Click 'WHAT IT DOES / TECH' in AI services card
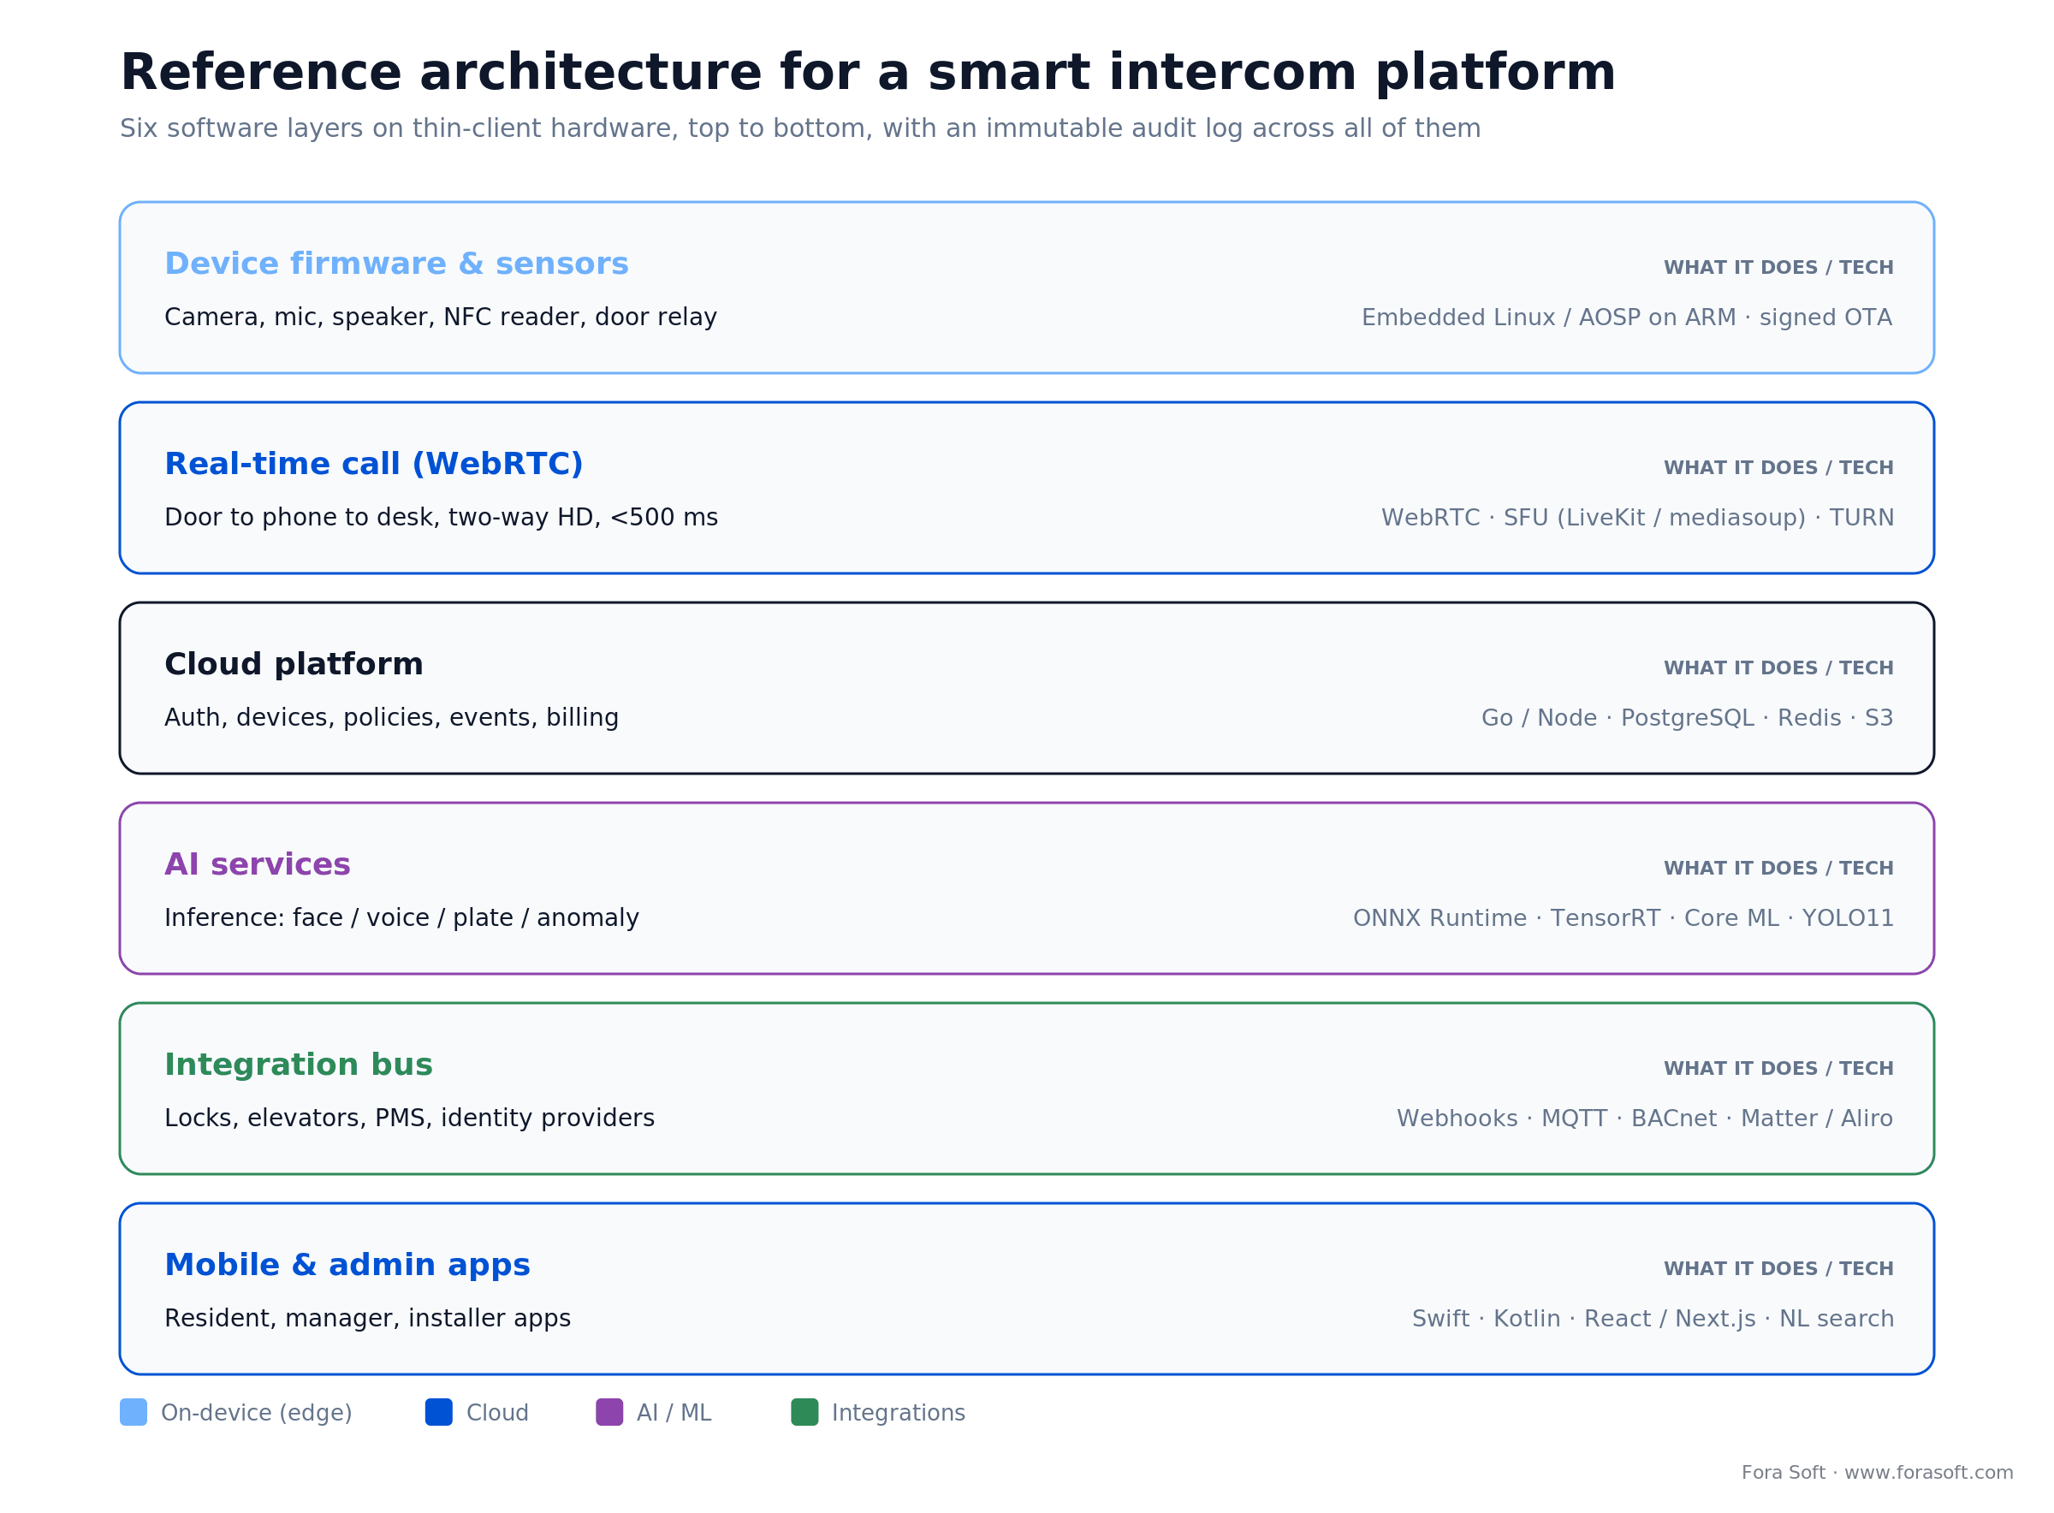The height and width of the screenshot is (1513, 2054). 1778,869
